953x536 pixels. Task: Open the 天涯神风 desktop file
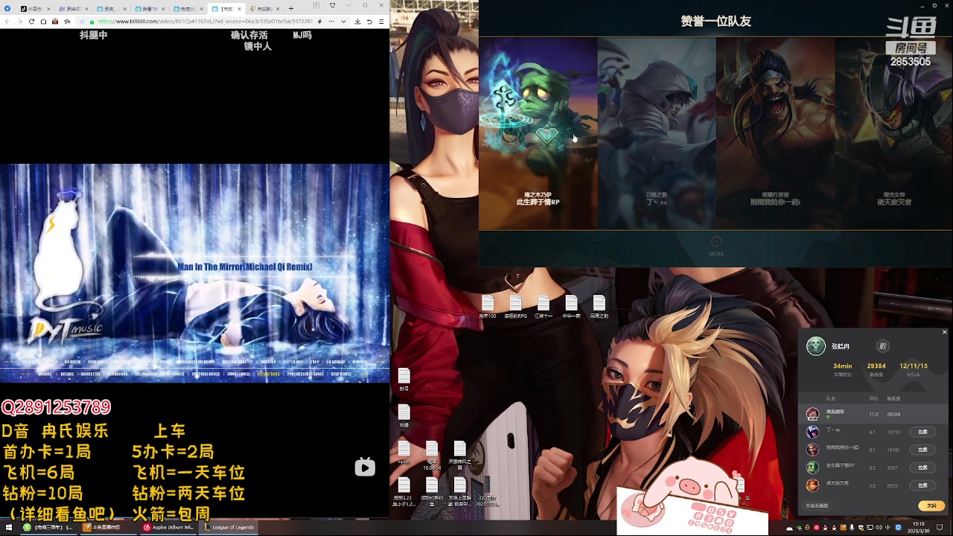pyautogui.click(x=460, y=454)
